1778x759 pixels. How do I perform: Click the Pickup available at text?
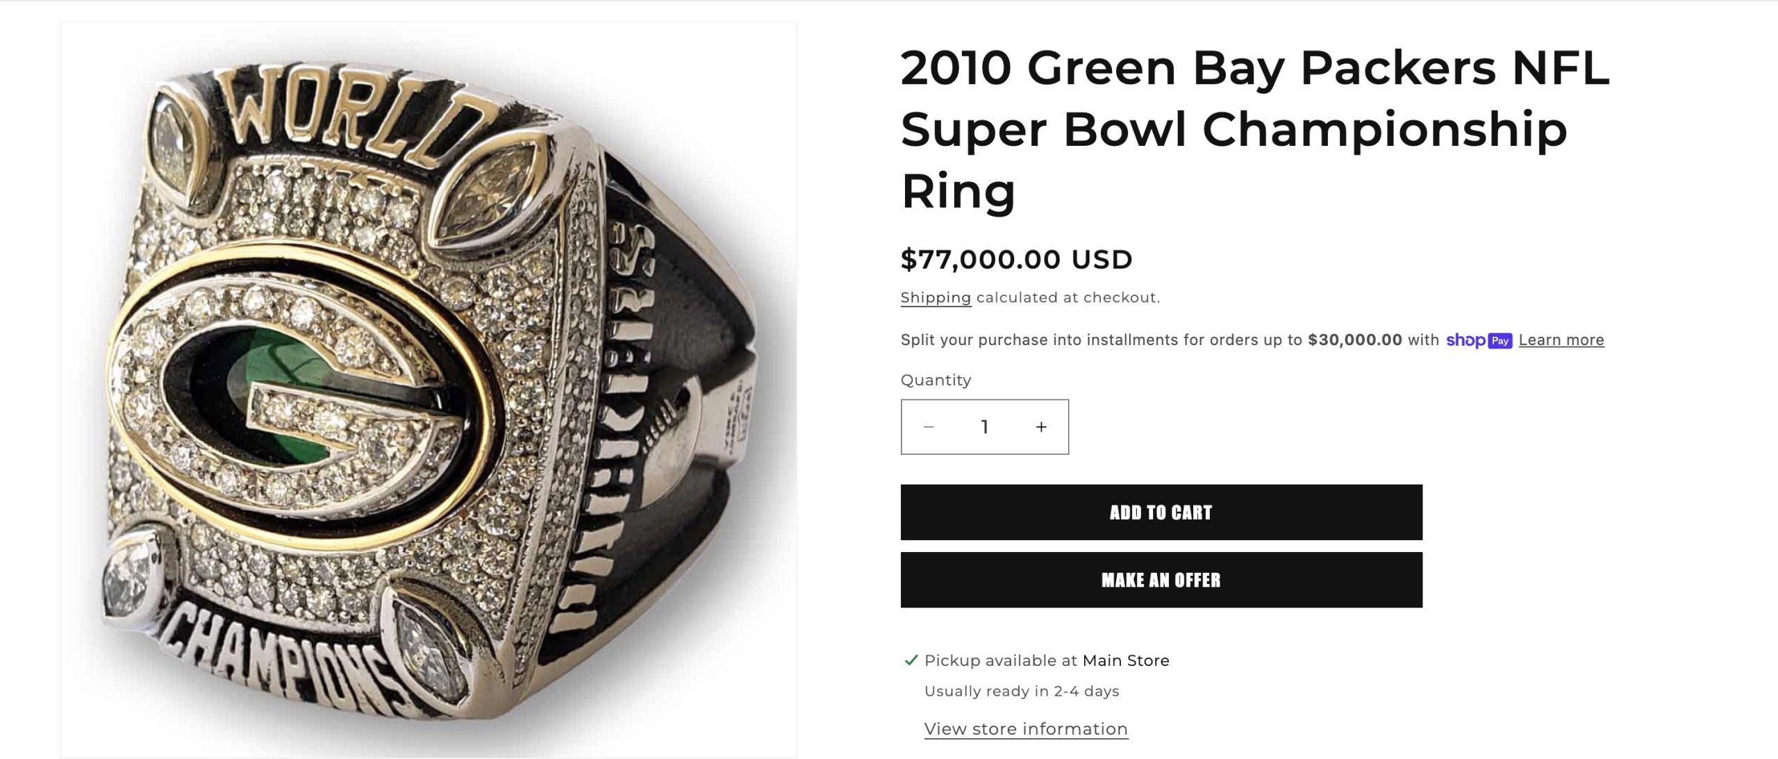tap(1001, 661)
